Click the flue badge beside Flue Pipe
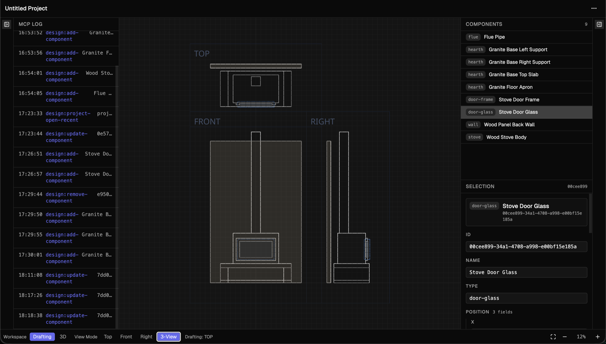Screen dimensions: 606x344 click(473, 37)
